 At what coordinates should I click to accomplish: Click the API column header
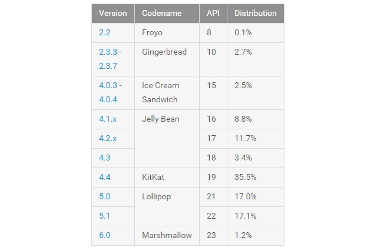[213, 14]
